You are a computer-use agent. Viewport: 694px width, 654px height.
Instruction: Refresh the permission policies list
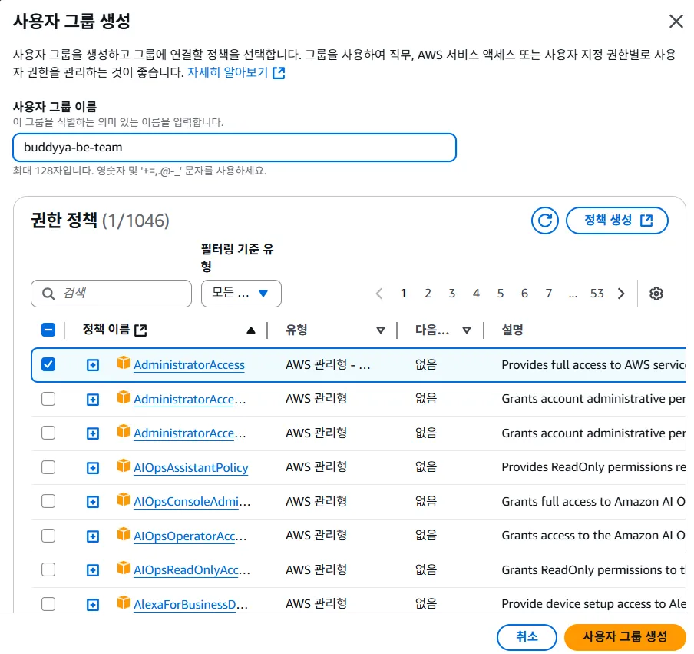coord(544,221)
